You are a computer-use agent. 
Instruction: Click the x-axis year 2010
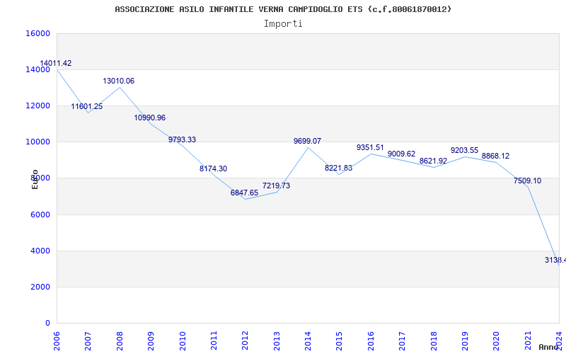(183, 341)
